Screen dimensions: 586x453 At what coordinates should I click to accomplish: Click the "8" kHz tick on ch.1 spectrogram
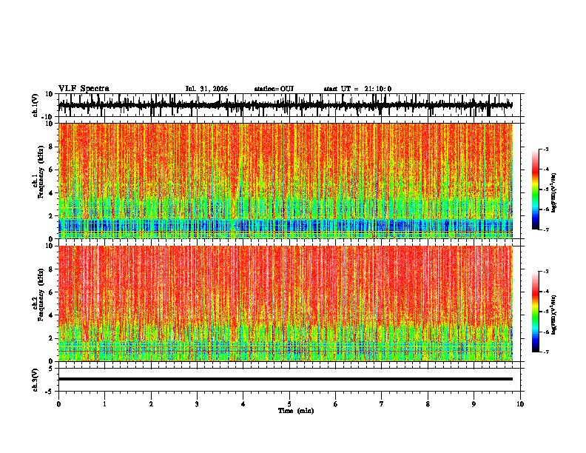(x=52, y=147)
